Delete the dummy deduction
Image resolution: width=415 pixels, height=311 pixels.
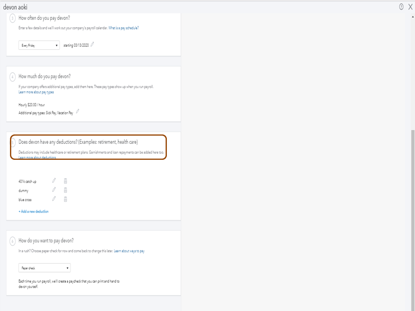[65, 190]
